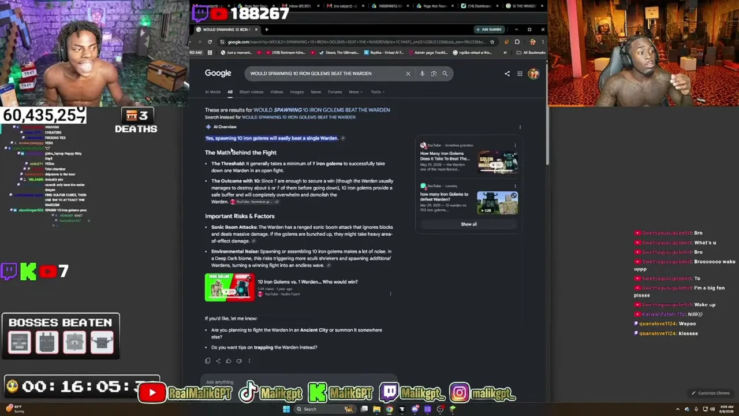Show hidden bookmarks overflow chevron
739x416 pixels.
tap(505, 53)
